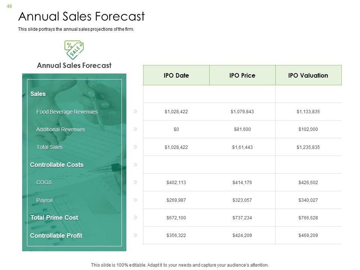Click the $424,209 Controllable Profit cell
The image size is (360, 270).
[x=242, y=235]
